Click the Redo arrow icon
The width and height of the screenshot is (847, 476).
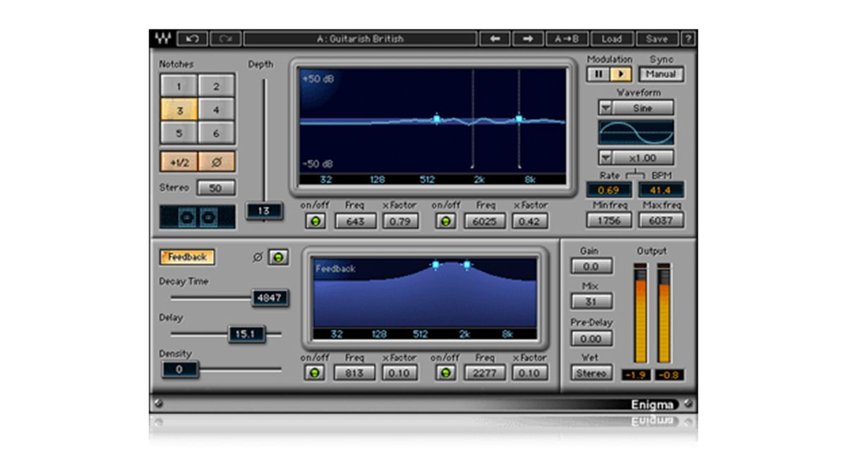point(224,38)
